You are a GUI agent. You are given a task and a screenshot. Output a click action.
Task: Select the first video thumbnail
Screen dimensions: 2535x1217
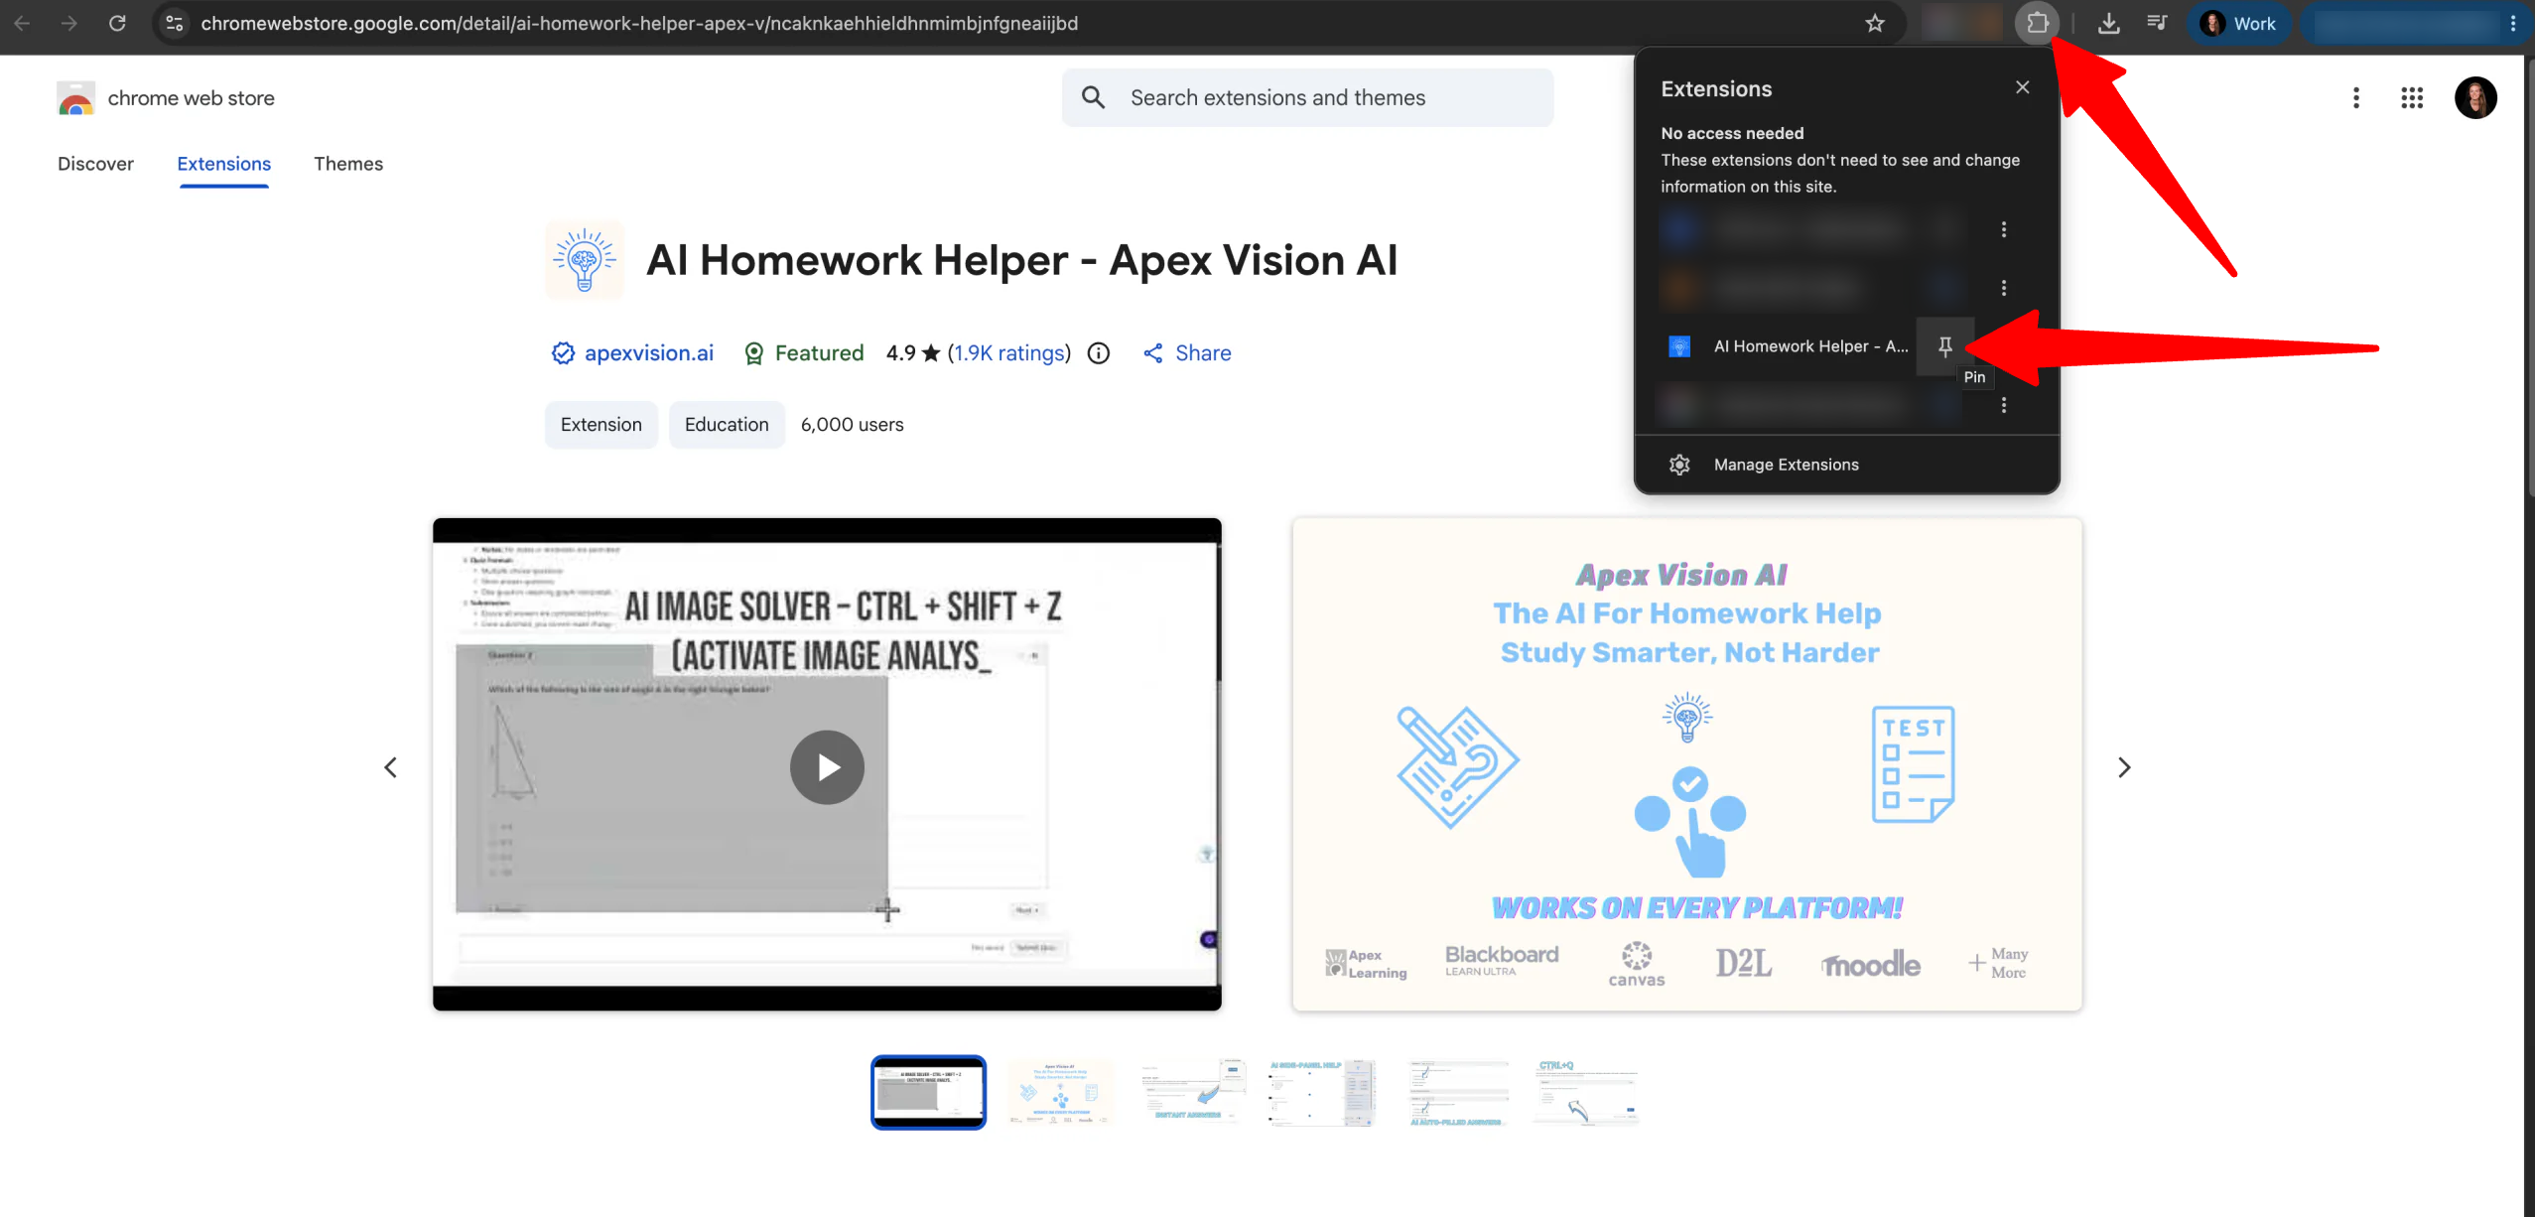(928, 1091)
